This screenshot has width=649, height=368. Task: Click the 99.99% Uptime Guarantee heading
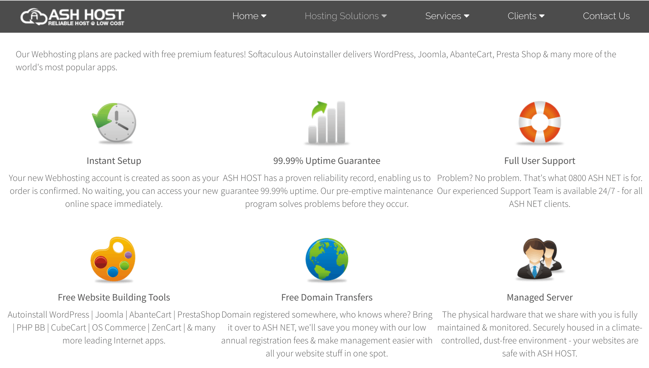[327, 161]
